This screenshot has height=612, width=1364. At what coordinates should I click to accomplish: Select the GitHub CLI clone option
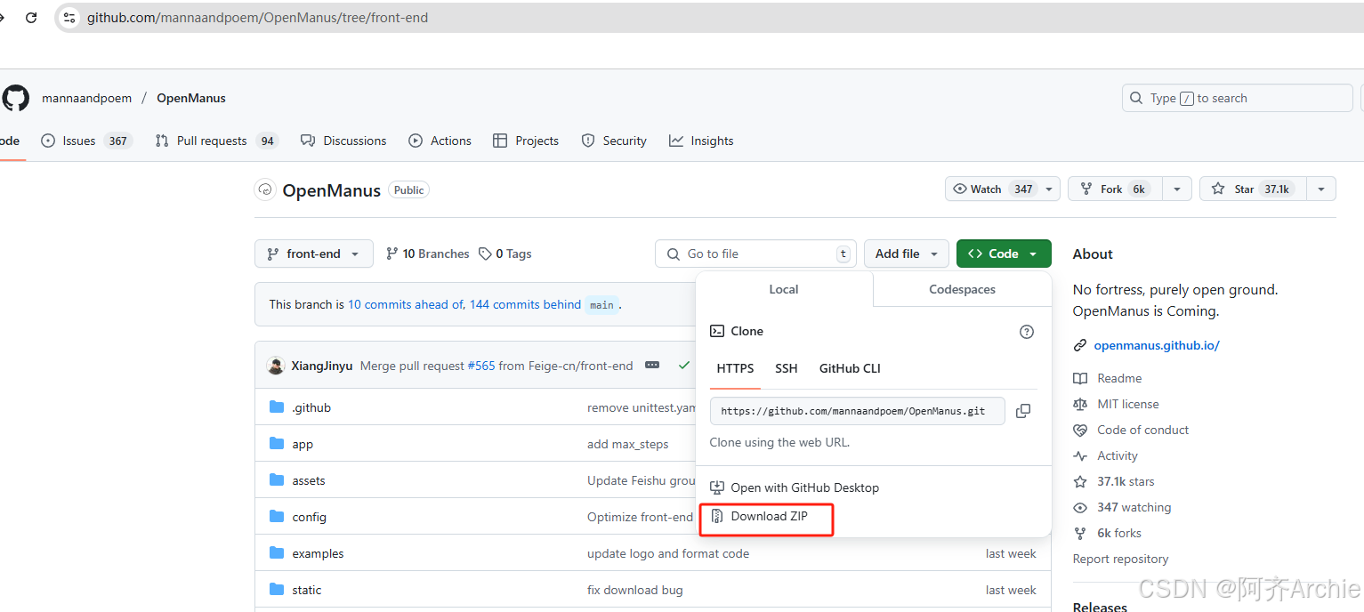850,368
